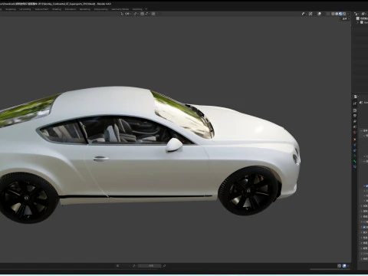This screenshot has height=276, width=368.
Task: Open the Output properties tab
Action: click(x=355, y=116)
